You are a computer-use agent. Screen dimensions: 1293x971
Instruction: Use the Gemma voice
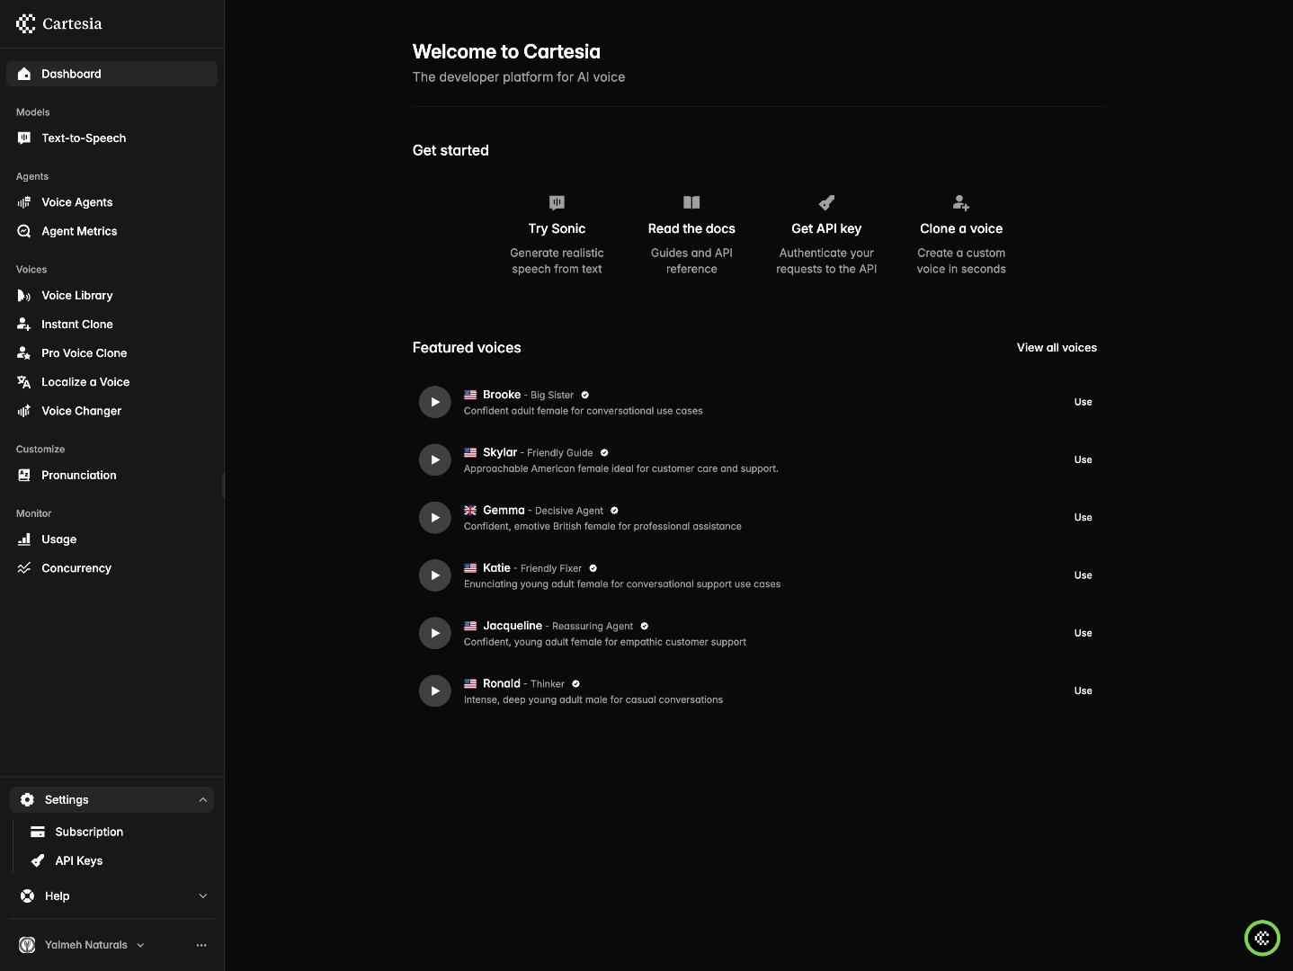tap(1083, 517)
